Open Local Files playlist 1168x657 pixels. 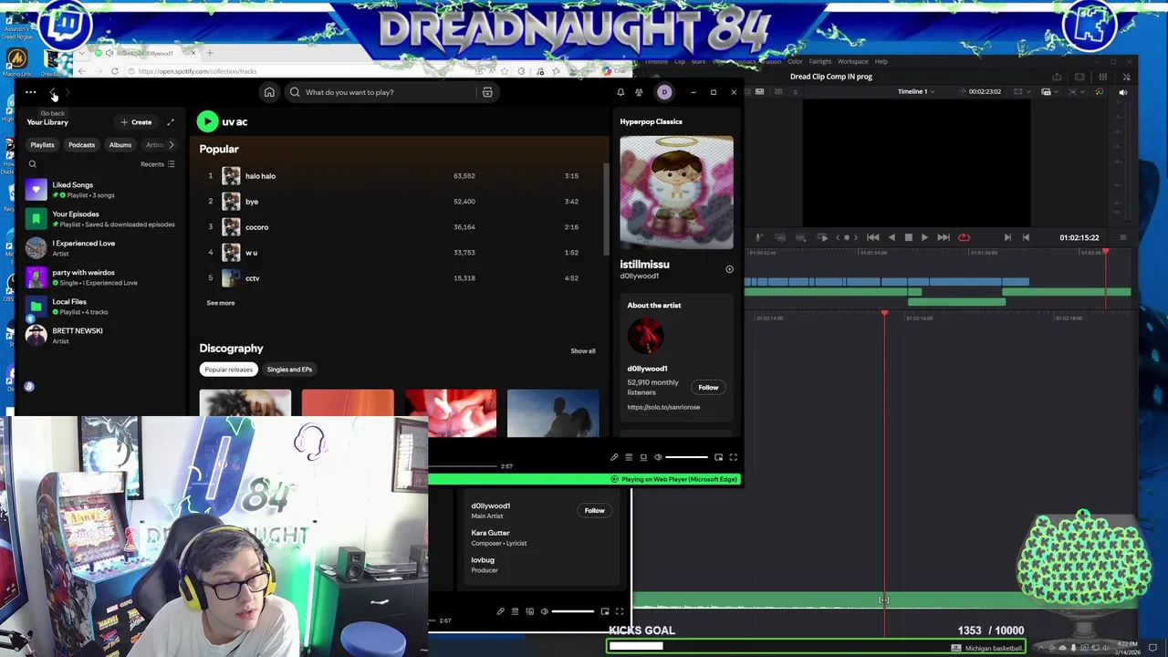(102, 307)
